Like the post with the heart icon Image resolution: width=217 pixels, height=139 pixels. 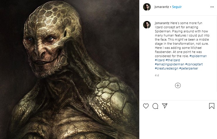146,106
